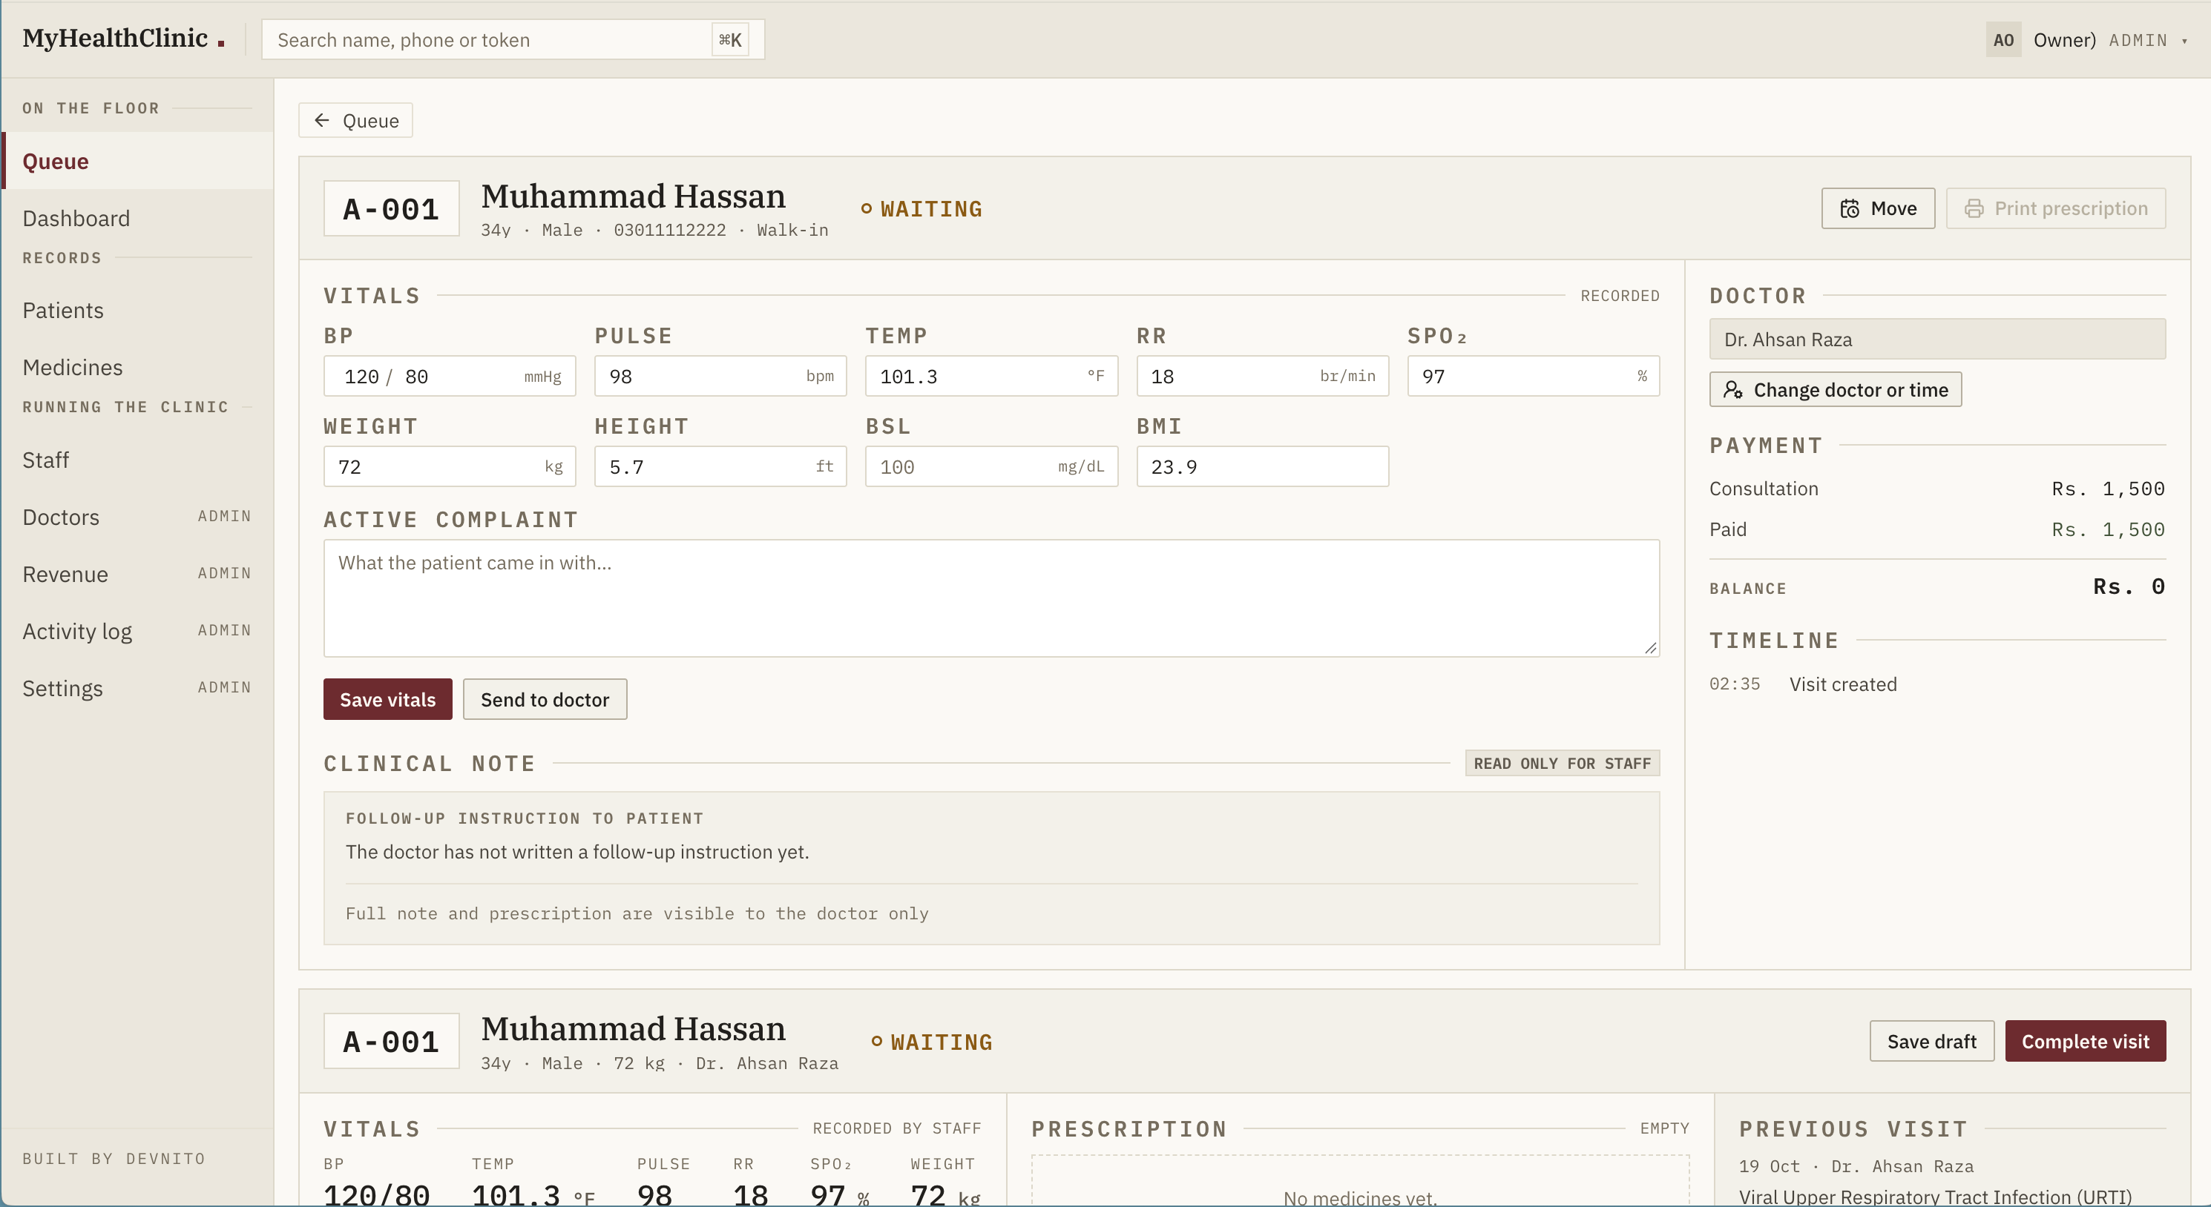Open the Revenue admin page
Screen dimensions: 2211x1207
pyautogui.click(x=137, y=574)
